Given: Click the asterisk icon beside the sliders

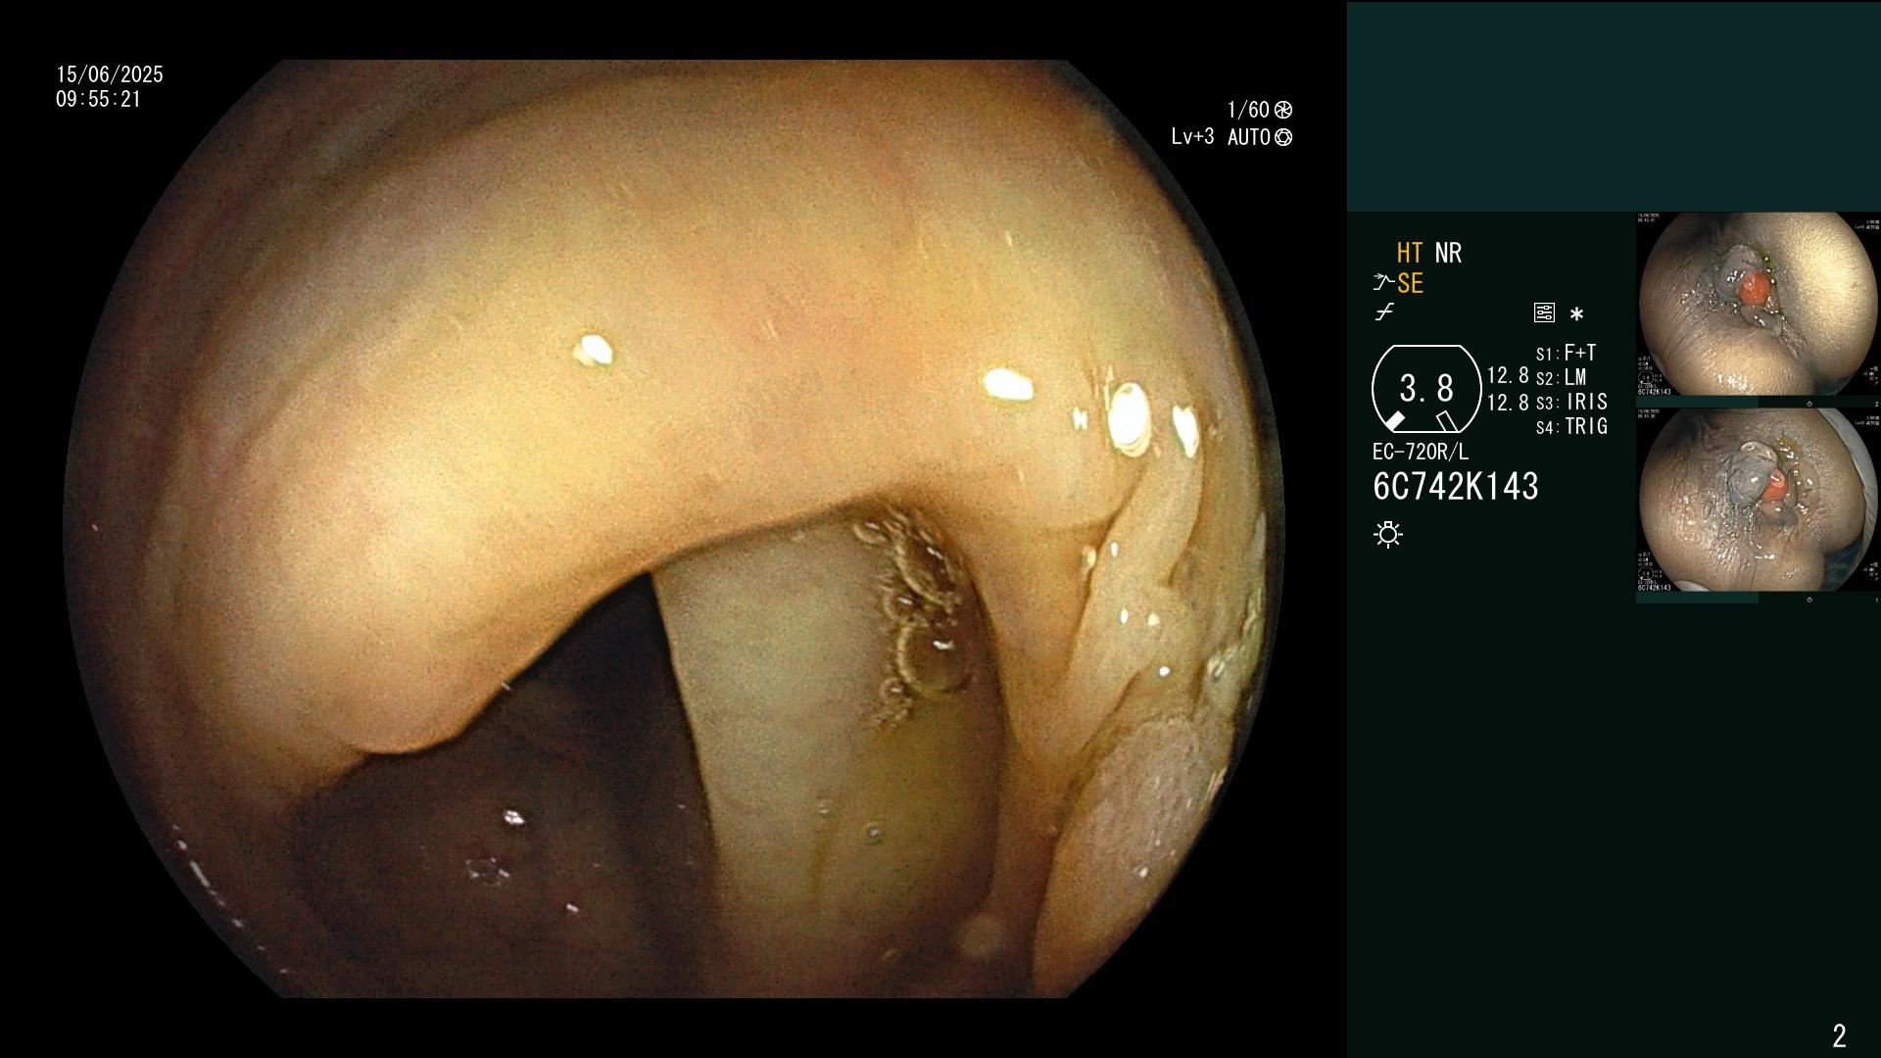Looking at the screenshot, I should coord(1576,314).
